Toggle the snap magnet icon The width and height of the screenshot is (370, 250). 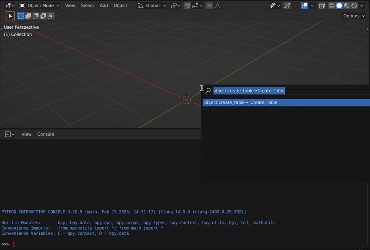(x=187, y=6)
